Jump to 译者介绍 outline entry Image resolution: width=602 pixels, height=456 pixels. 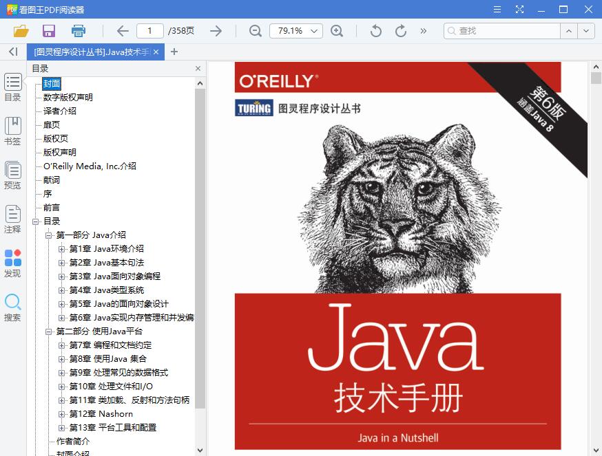(x=59, y=111)
